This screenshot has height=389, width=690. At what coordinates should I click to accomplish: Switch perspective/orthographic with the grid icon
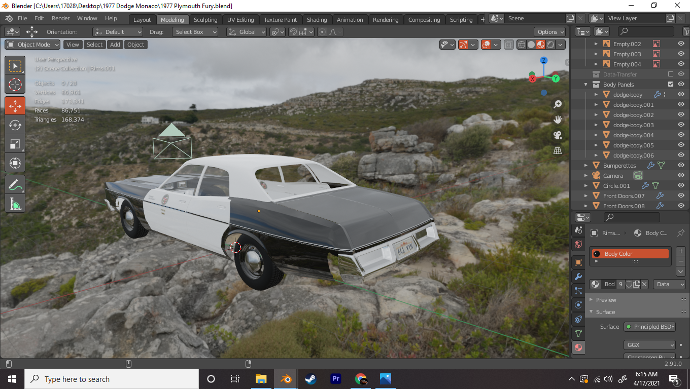(x=558, y=150)
